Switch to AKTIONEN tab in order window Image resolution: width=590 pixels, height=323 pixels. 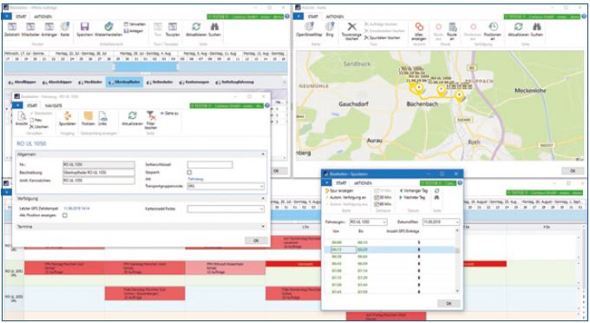(43, 16)
